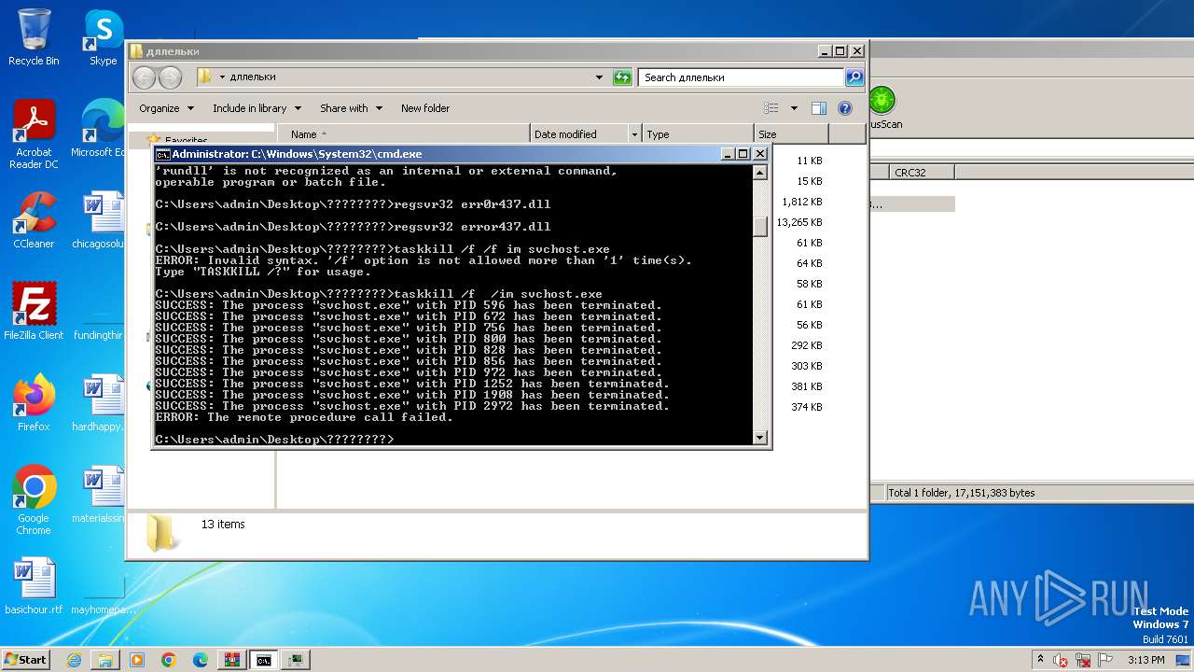Expand the address bar history dropdown
1194x672 pixels.
pyautogui.click(x=599, y=77)
